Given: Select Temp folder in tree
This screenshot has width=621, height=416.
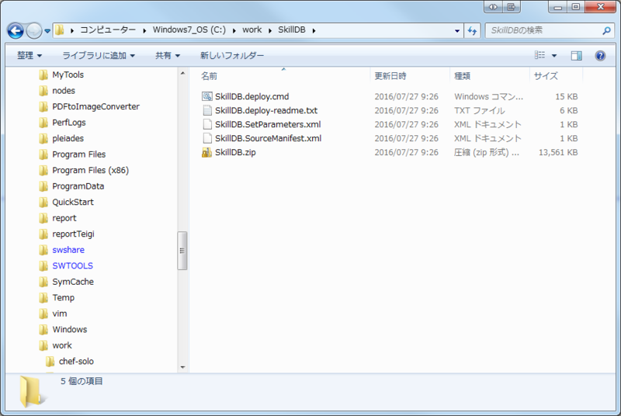Looking at the screenshot, I should tap(64, 298).
